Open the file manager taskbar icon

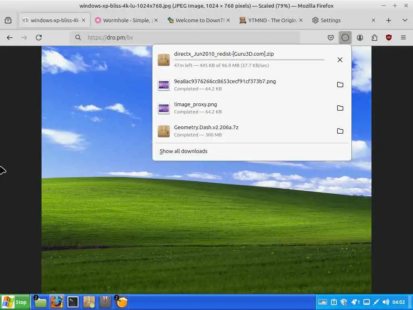[40, 302]
